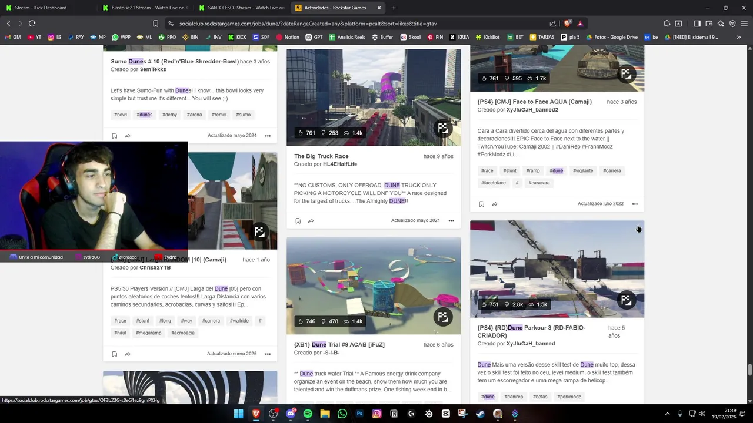Toggle the browser sidebar panel
The height and width of the screenshot is (423, 753).
(x=697, y=23)
